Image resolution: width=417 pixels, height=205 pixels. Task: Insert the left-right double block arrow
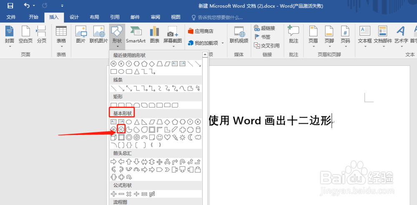[x=144, y=161]
